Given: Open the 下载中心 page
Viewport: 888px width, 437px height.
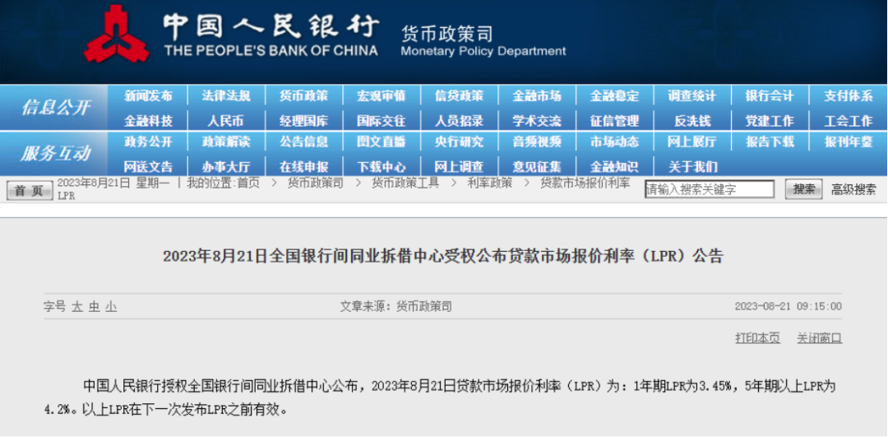Looking at the screenshot, I should (x=381, y=166).
